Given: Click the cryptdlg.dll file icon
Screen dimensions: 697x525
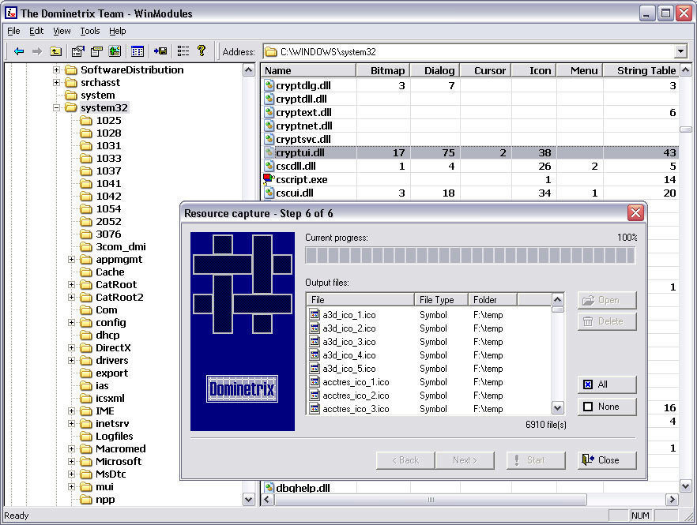Looking at the screenshot, I should pos(269,85).
